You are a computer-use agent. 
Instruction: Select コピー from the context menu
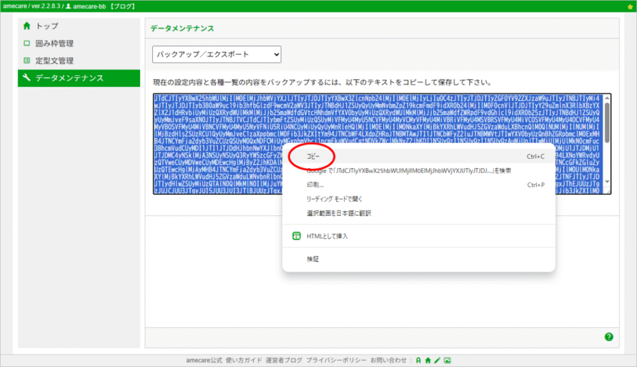click(314, 156)
